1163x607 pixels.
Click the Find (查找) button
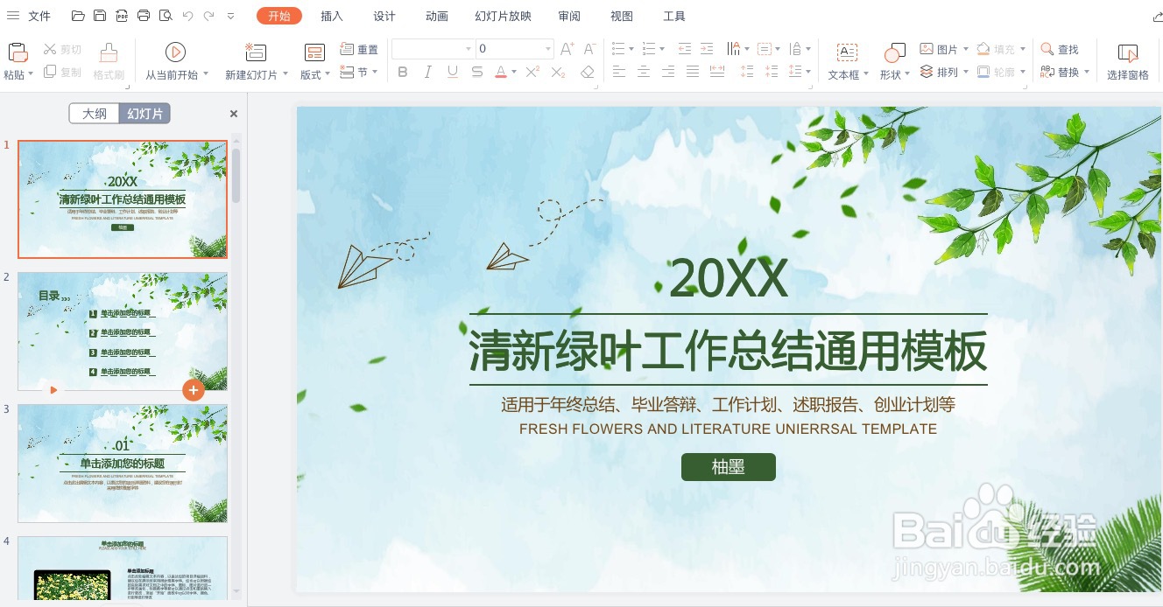pyautogui.click(x=1060, y=50)
